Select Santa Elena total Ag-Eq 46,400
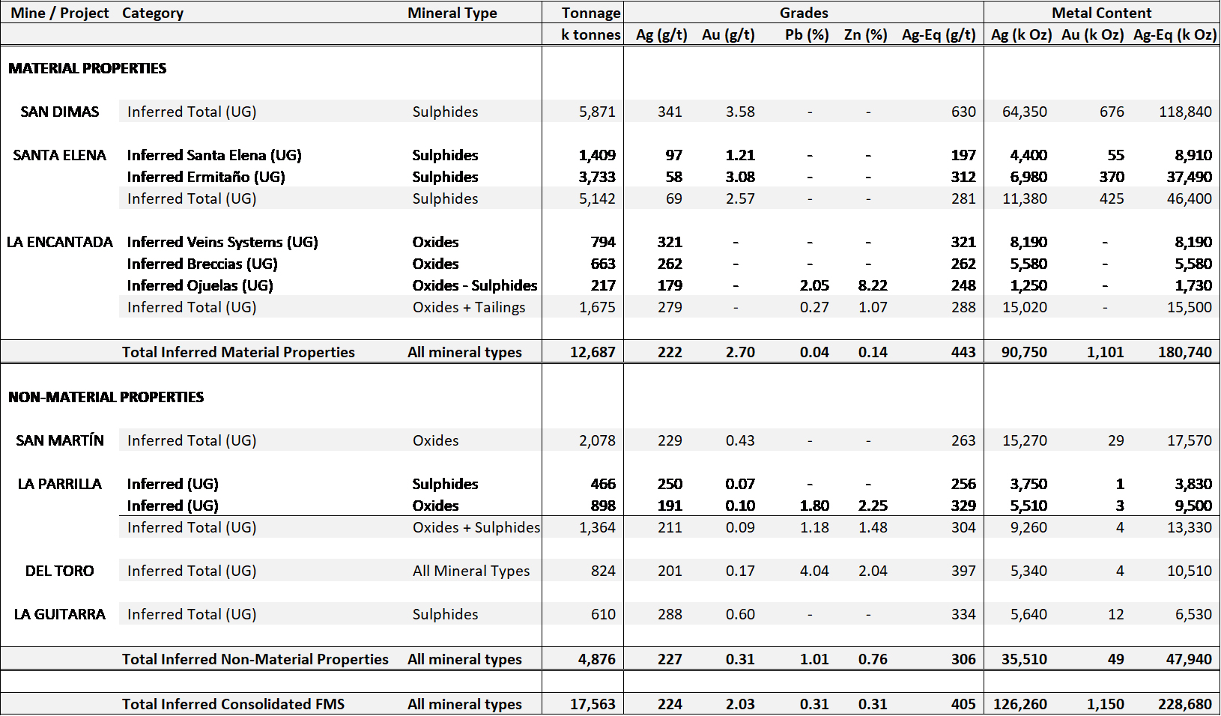The height and width of the screenshot is (716, 1221). (1190, 198)
